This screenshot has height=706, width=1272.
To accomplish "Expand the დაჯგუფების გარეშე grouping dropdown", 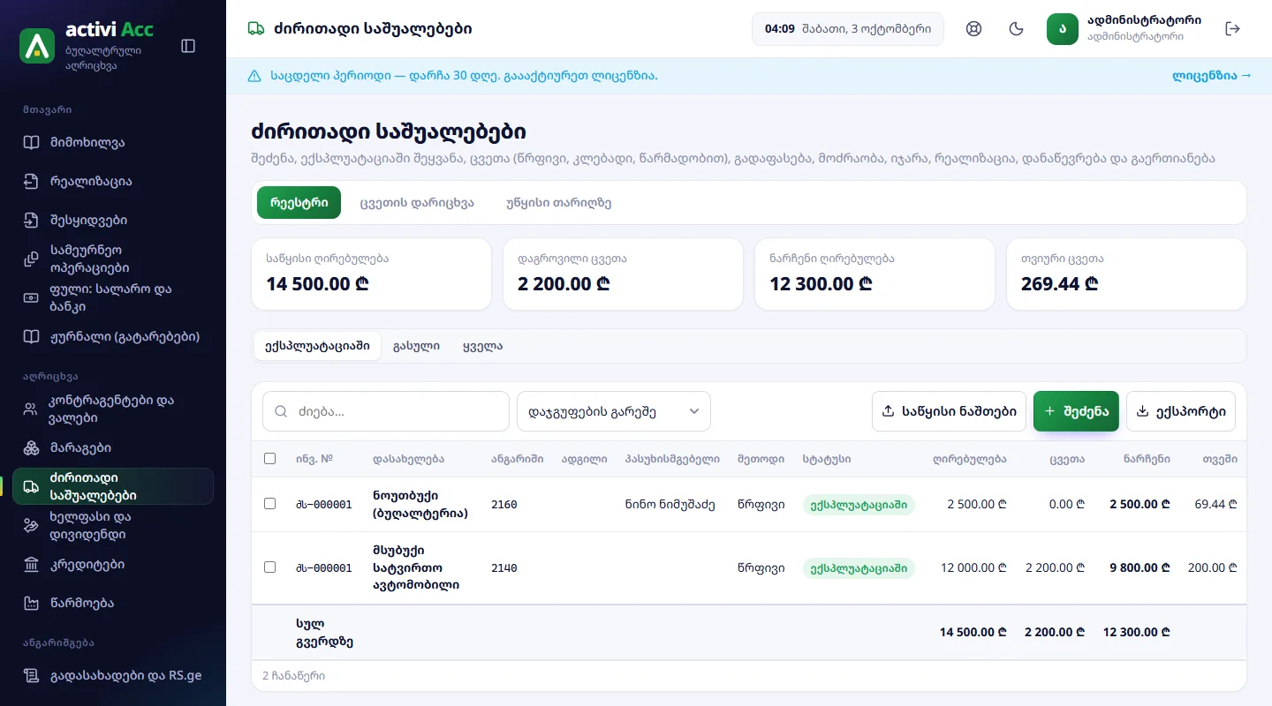I will pos(614,411).
